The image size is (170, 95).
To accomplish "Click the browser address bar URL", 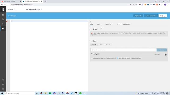I will click(x=23, y=5).
